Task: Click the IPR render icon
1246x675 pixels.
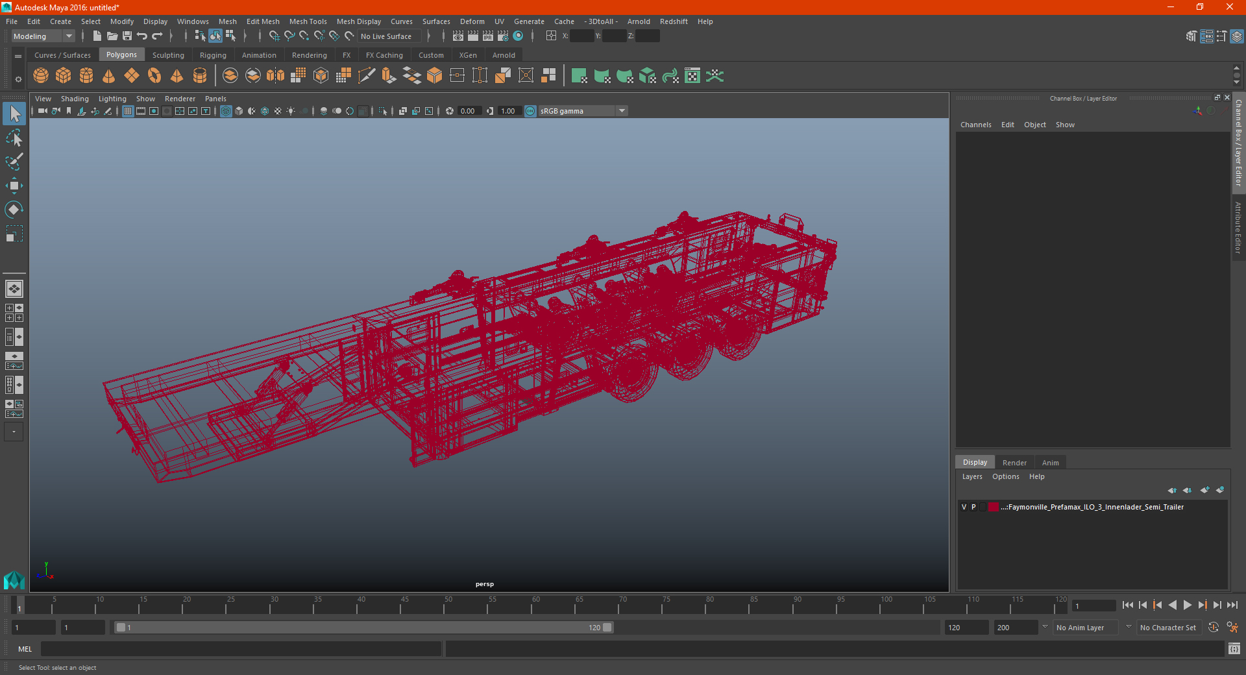Action: pos(488,36)
